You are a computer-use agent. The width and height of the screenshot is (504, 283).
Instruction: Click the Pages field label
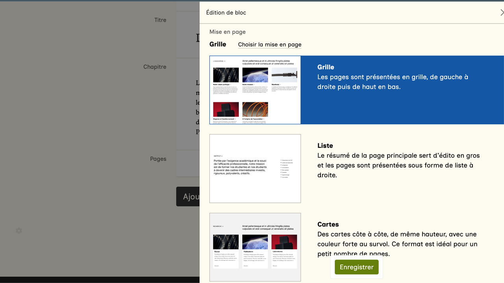[x=158, y=159]
